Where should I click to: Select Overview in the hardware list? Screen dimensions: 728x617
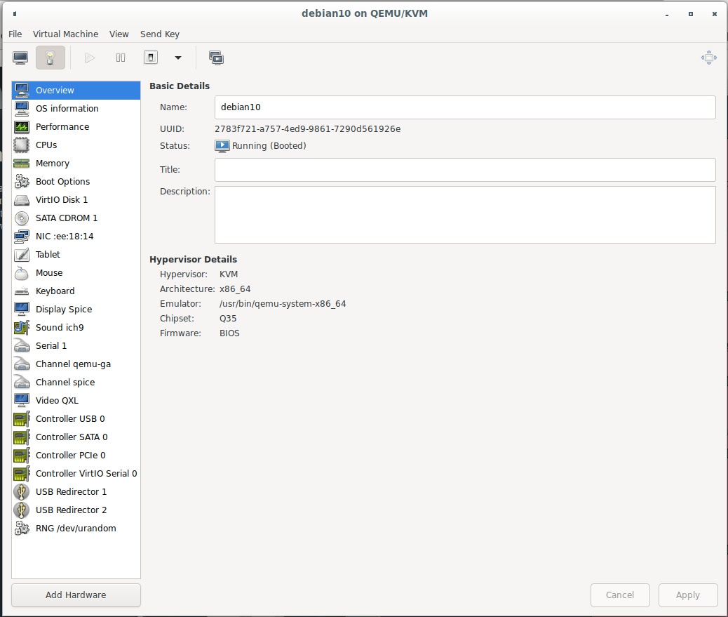(x=76, y=90)
